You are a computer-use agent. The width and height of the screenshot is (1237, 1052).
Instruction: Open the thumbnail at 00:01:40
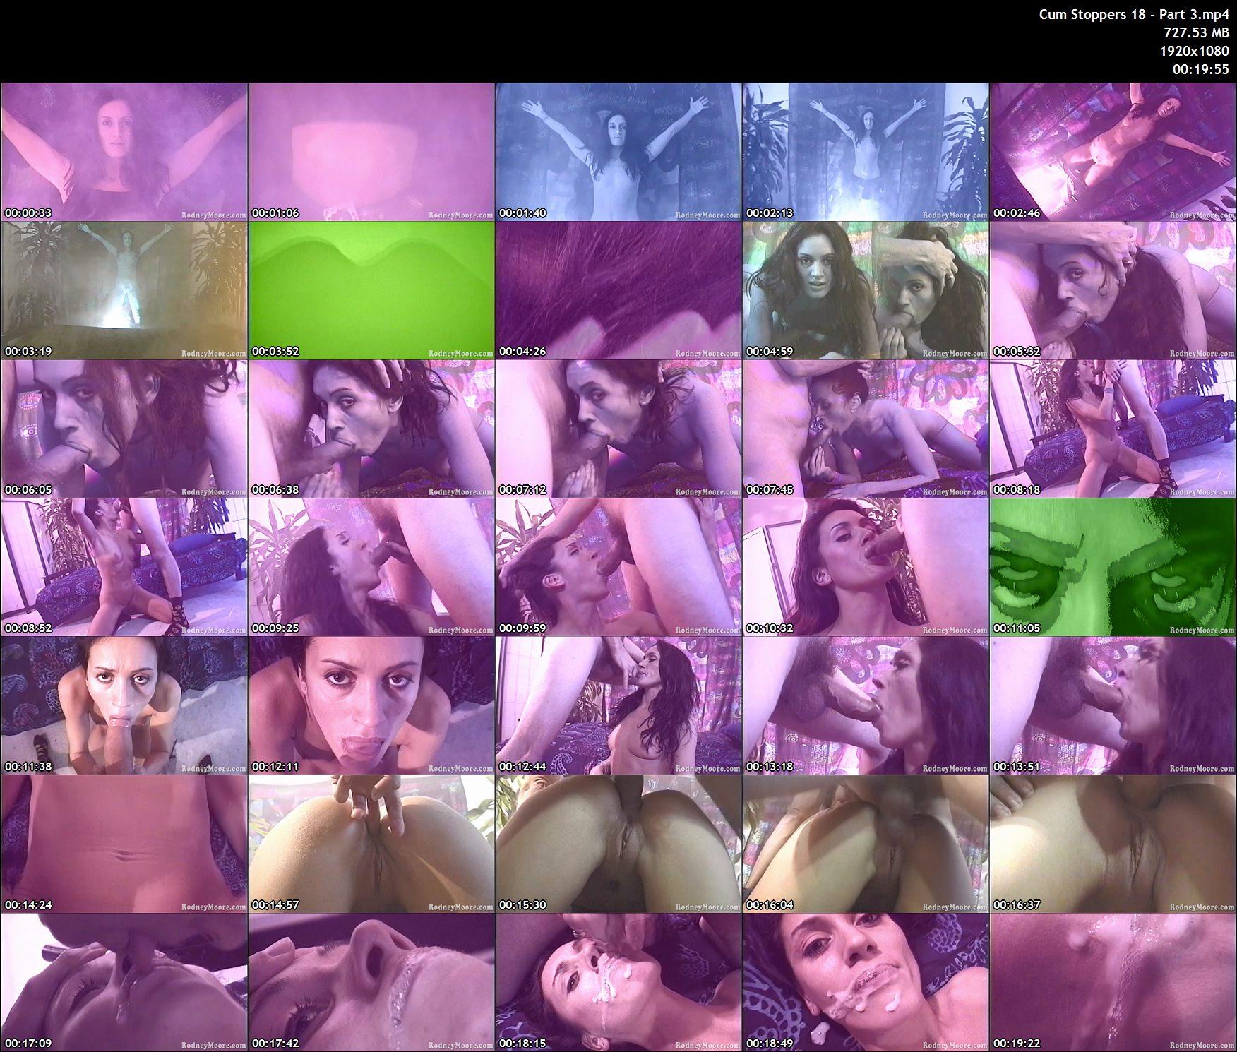pyautogui.click(x=618, y=152)
